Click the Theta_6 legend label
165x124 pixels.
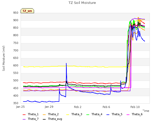pyautogui.click(x=137, y=114)
